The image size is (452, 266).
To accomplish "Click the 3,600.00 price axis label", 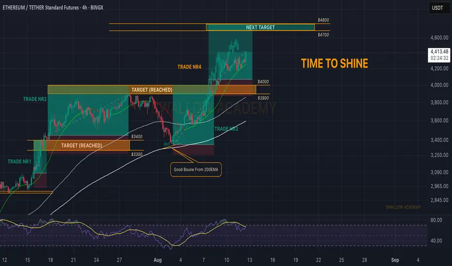I will [439, 120].
